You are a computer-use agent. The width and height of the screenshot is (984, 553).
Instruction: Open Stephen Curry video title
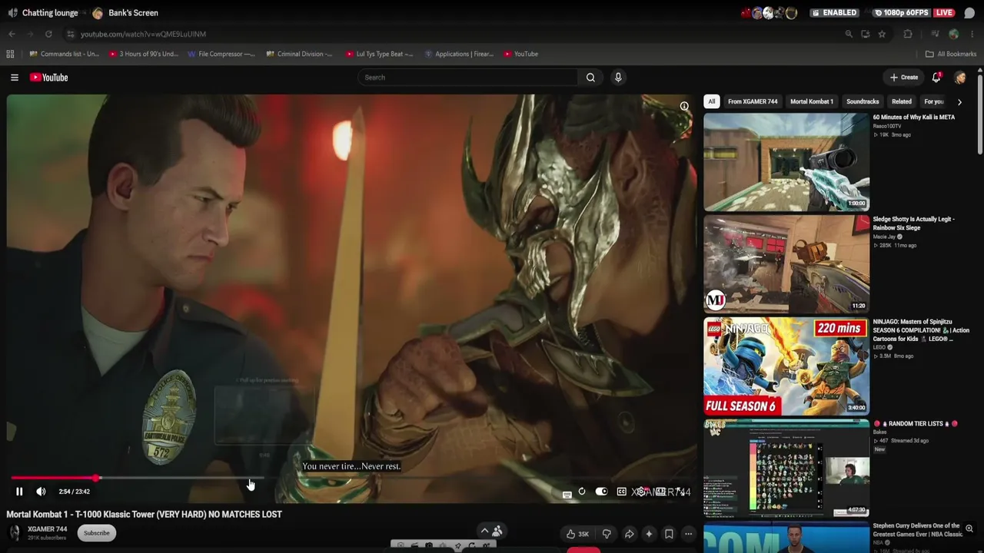click(919, 530)
